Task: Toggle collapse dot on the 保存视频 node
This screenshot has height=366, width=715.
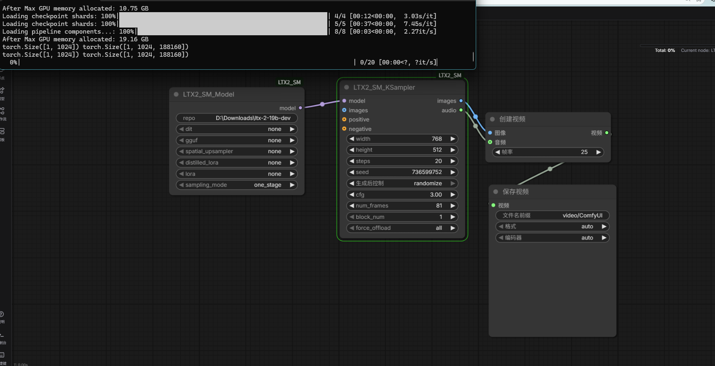Action: click(496, 192)
